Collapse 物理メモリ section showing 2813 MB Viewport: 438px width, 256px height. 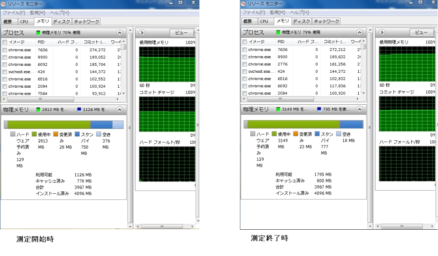pyautogui.click(x=120, y=110)
